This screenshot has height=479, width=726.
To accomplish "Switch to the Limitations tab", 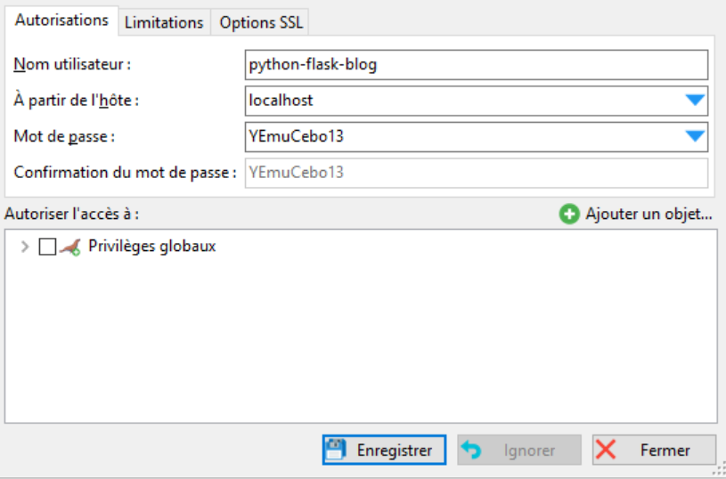I will click(x=164, y=22).
